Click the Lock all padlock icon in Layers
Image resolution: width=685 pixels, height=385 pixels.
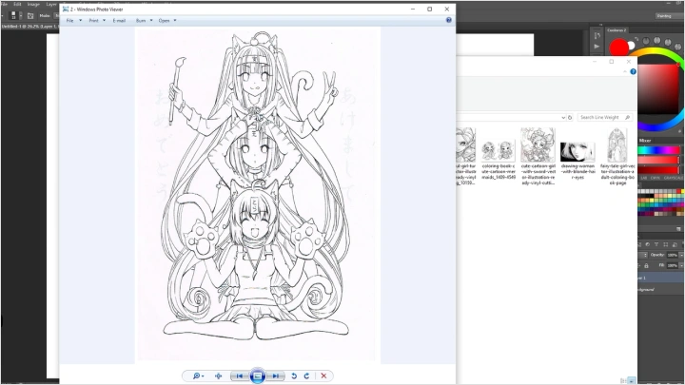click(647, 265)
